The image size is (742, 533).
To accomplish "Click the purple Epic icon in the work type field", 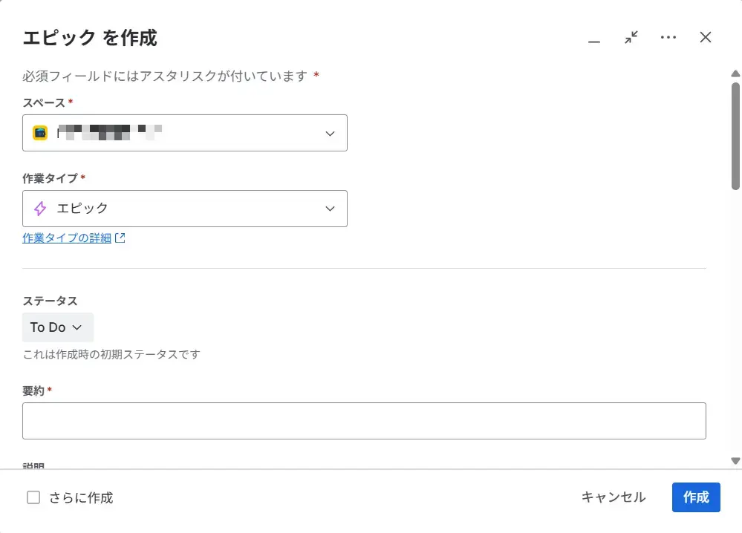I will pos(39,209).
